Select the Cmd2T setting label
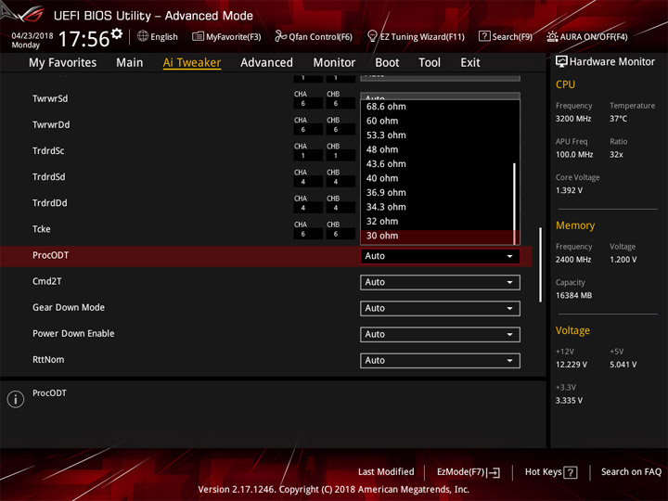The height and width of the screenshot is (501, 668). [47, 282]
